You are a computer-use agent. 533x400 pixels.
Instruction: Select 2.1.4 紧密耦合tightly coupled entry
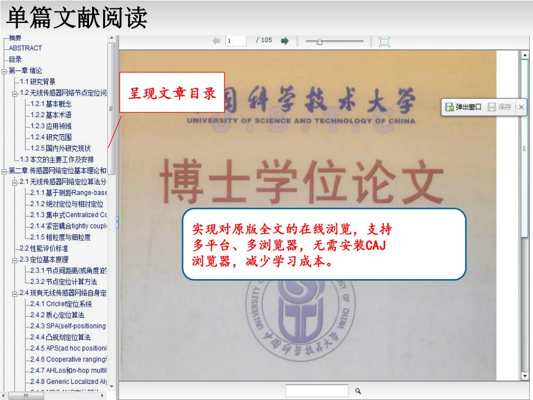coord(69,226)
